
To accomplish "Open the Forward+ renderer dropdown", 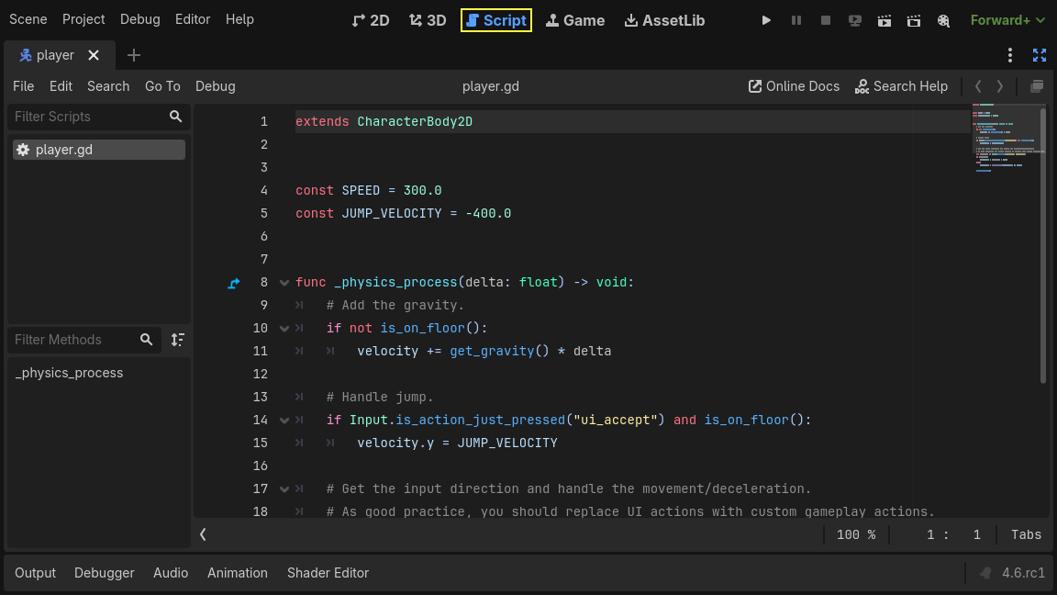I will click(x=1007, y=19).
